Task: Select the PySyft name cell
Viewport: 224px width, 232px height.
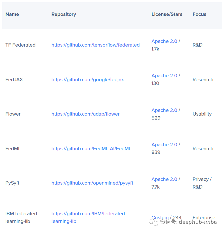Action: [x=12, y=183]
